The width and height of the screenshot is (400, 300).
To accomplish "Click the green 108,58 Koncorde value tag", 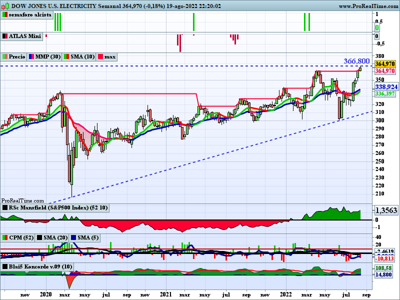I will (383, 268).
